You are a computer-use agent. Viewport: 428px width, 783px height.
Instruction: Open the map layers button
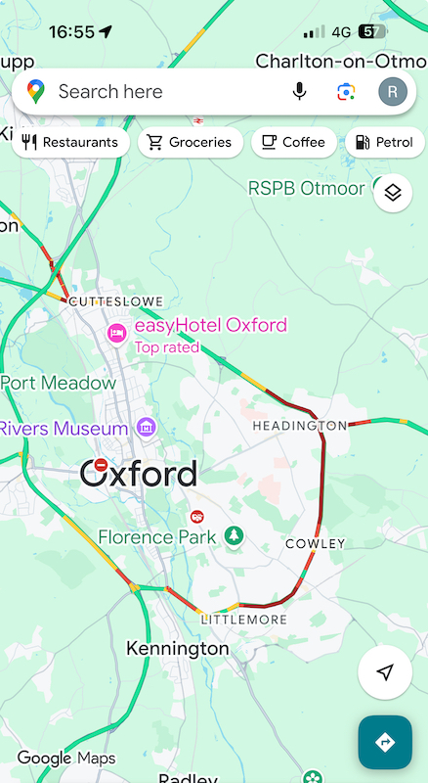pyautogui.click(x=393, y=193)
